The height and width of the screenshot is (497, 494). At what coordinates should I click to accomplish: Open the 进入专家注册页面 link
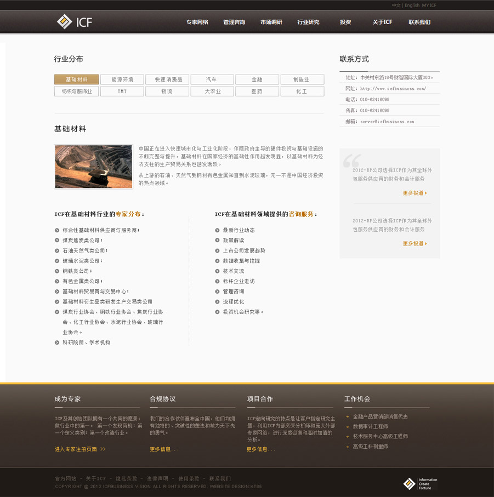(80, 449)
